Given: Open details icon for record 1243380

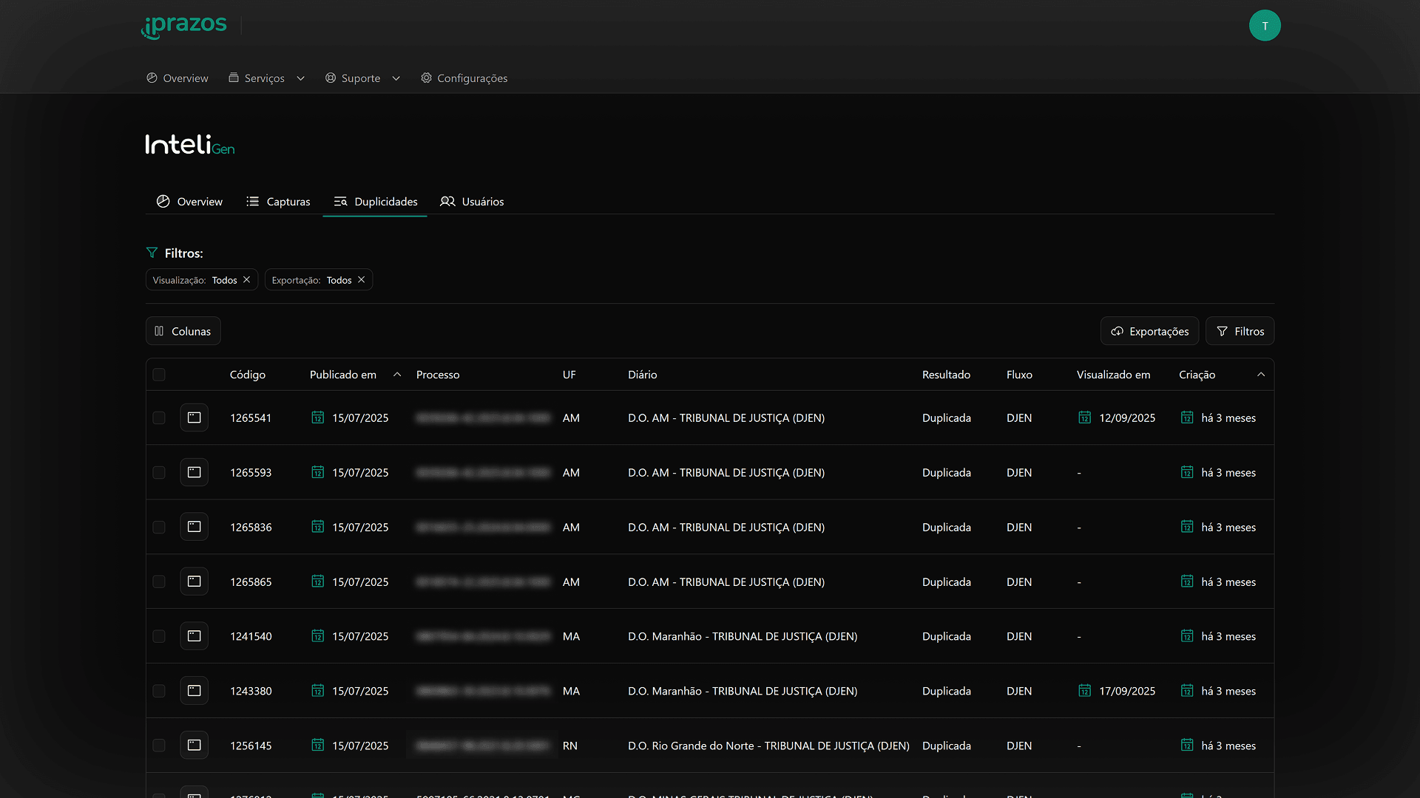Looking at the screenshot, I should pyautogui.click(x=194, y=691).
